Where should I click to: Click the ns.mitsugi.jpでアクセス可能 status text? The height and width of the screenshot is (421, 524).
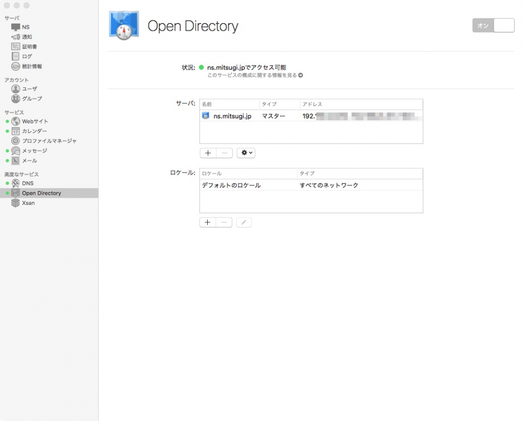(x=247, y=68)
